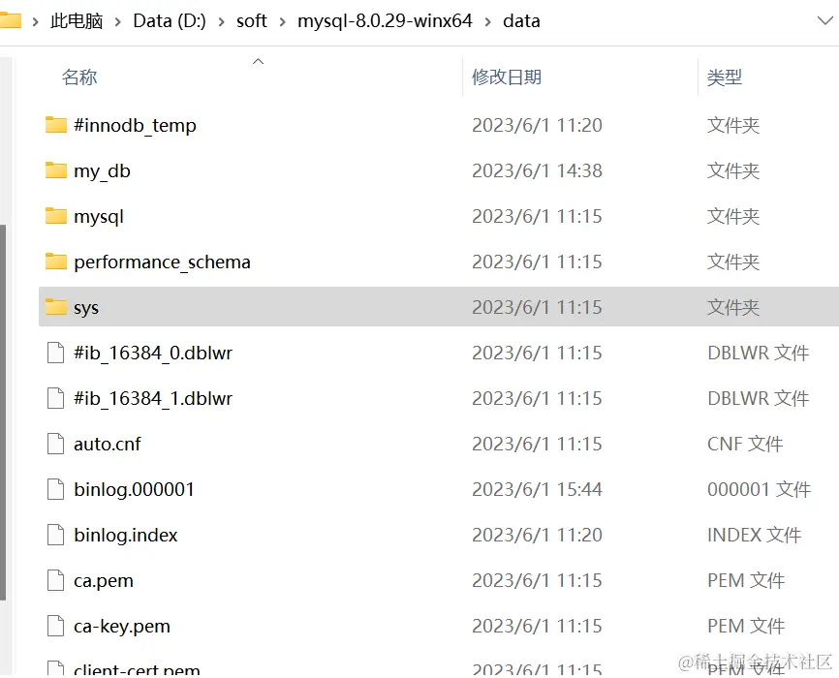
Task: Click the CNF 文件 type of auto.cnf
Action: click(745, 444)
